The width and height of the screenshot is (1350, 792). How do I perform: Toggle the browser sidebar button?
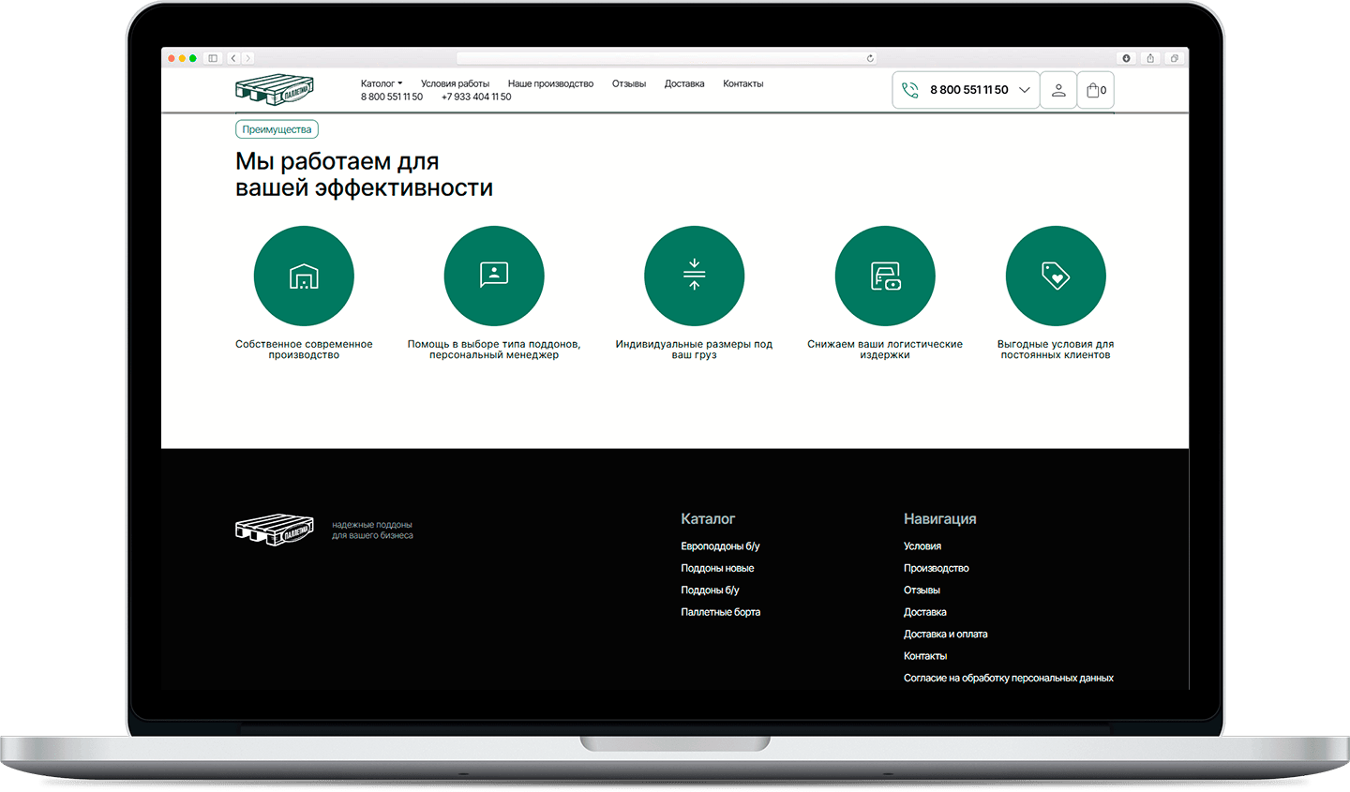click(x=213, y=58)
